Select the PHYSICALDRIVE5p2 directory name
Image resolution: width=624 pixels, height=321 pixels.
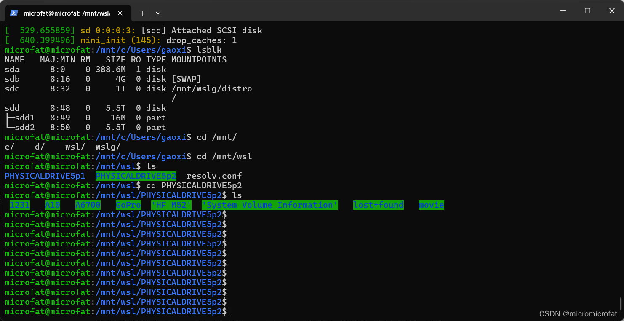[x=136, y=176]
